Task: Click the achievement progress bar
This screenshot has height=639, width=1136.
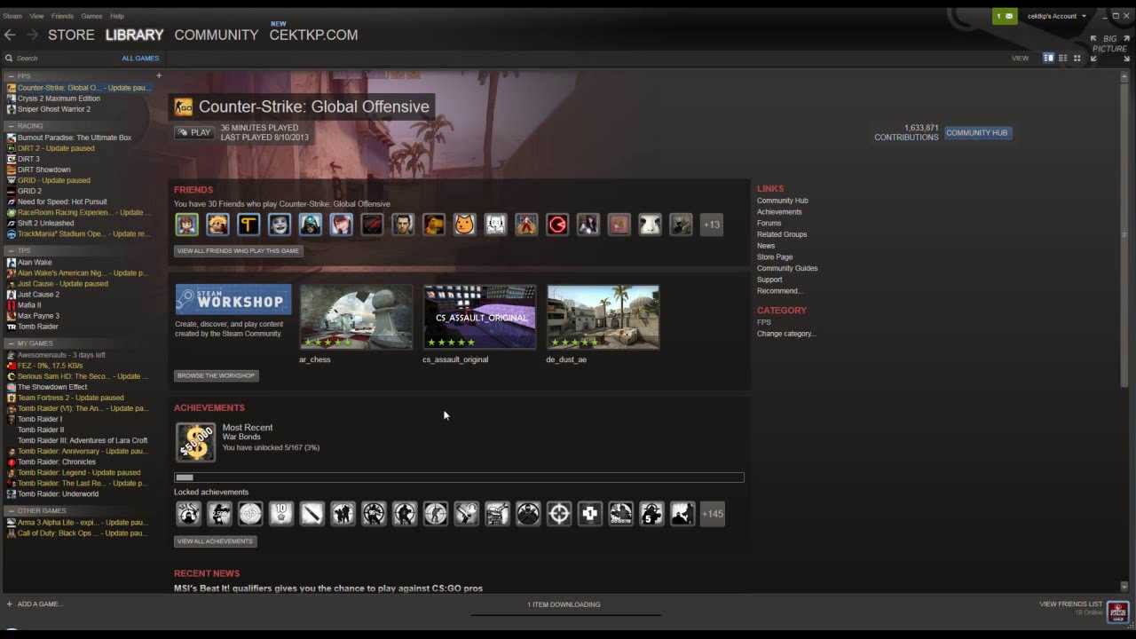Action: (459, 477)
